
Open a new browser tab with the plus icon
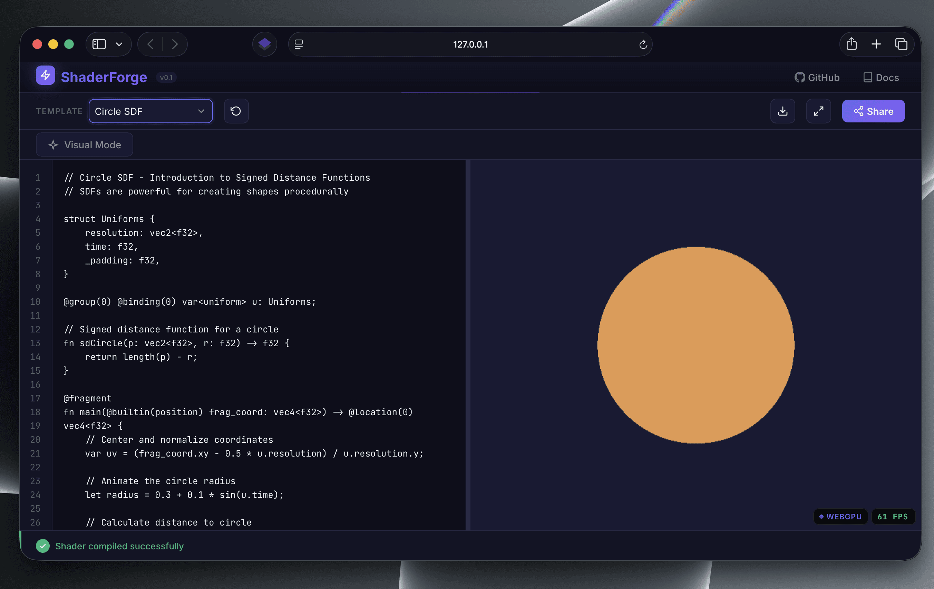(876, 44)
